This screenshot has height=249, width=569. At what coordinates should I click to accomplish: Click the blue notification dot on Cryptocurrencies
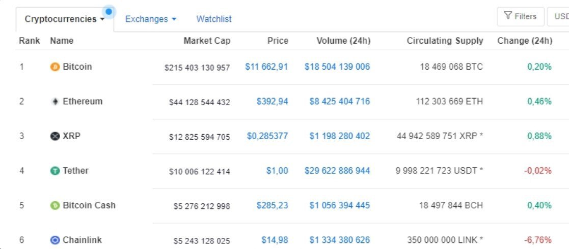pyautogui.click(x=109, y=11)
